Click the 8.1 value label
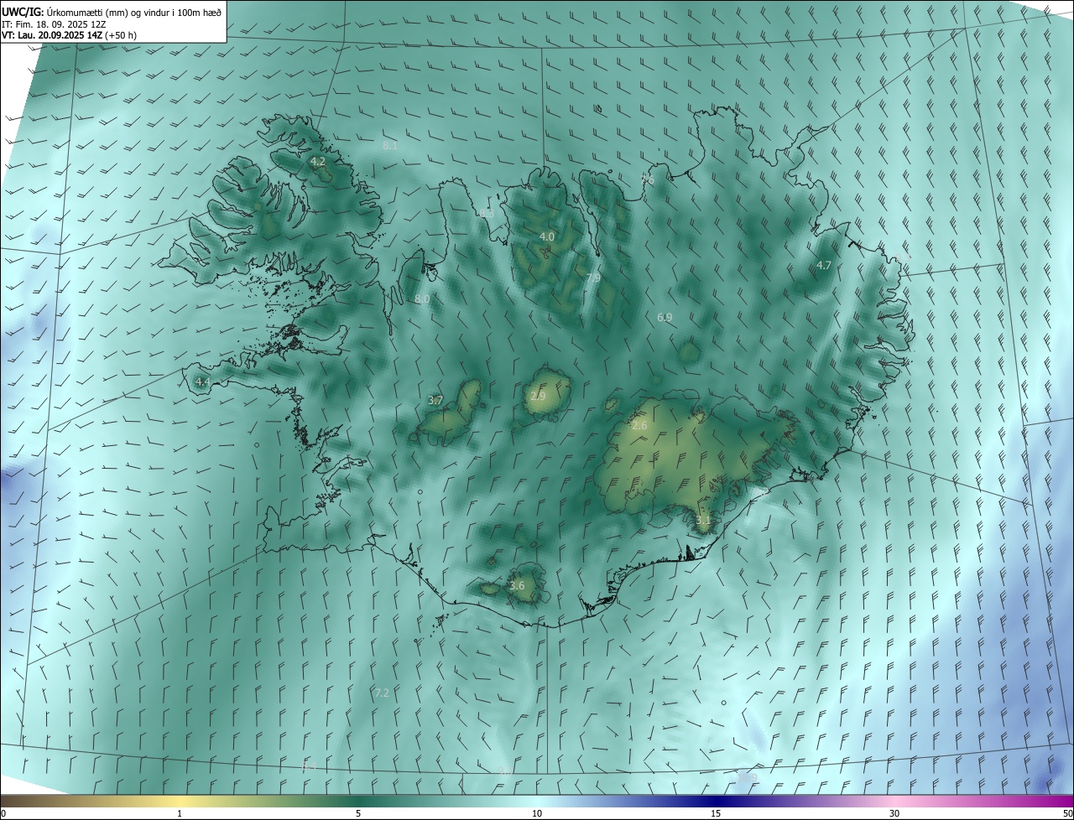 point(390,145)
